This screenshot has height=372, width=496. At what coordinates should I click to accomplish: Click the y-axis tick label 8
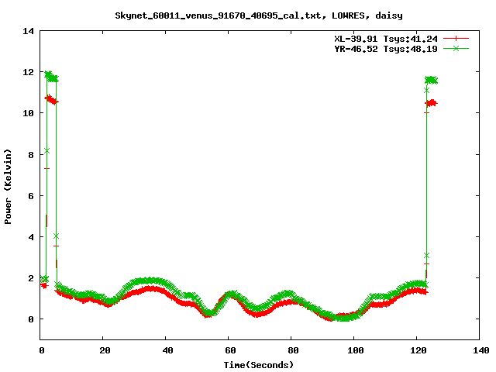(31, 155)
